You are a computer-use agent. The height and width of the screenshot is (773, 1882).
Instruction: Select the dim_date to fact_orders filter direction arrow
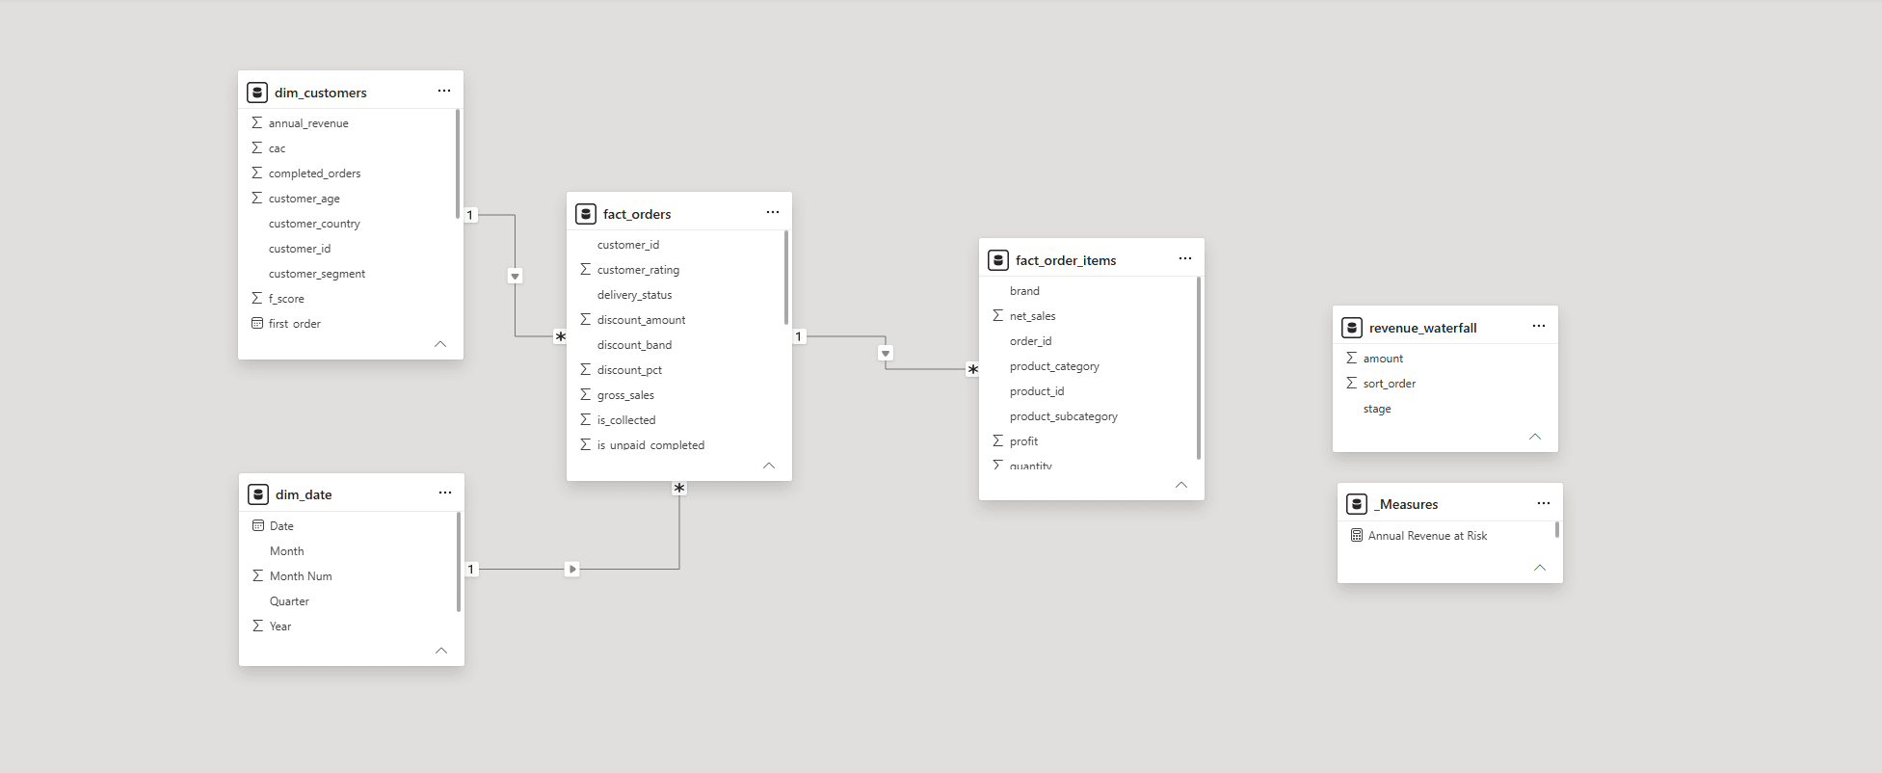pyautogui.click(x=572, y=569)
